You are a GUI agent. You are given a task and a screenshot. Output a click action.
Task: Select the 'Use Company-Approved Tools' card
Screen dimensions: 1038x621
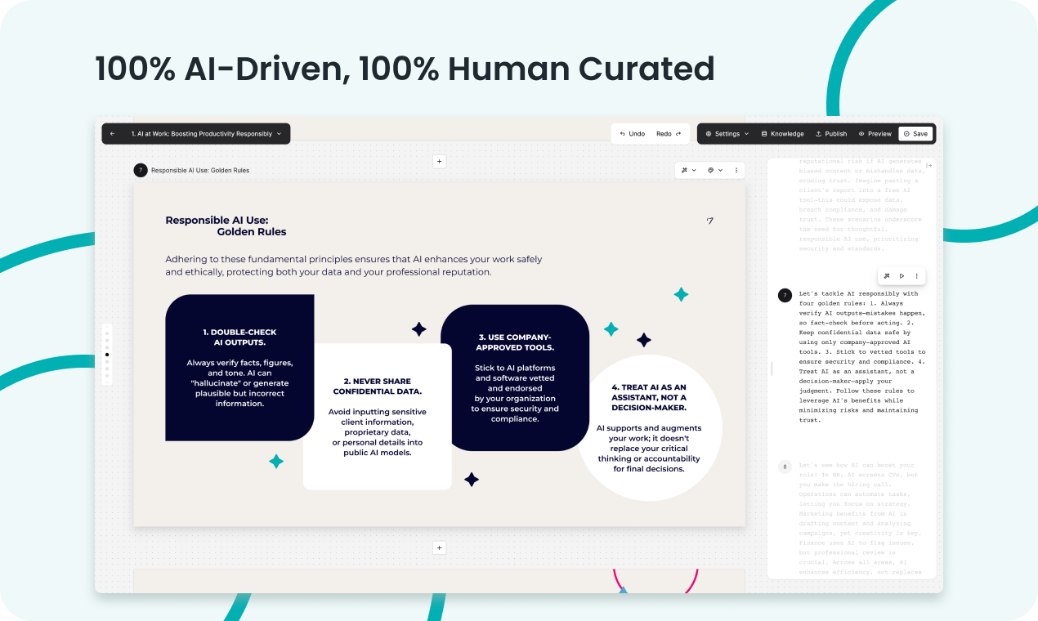(515, 378)
